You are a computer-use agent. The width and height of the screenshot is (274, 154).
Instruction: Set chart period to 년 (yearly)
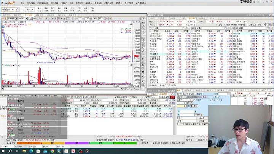[65, 18]
